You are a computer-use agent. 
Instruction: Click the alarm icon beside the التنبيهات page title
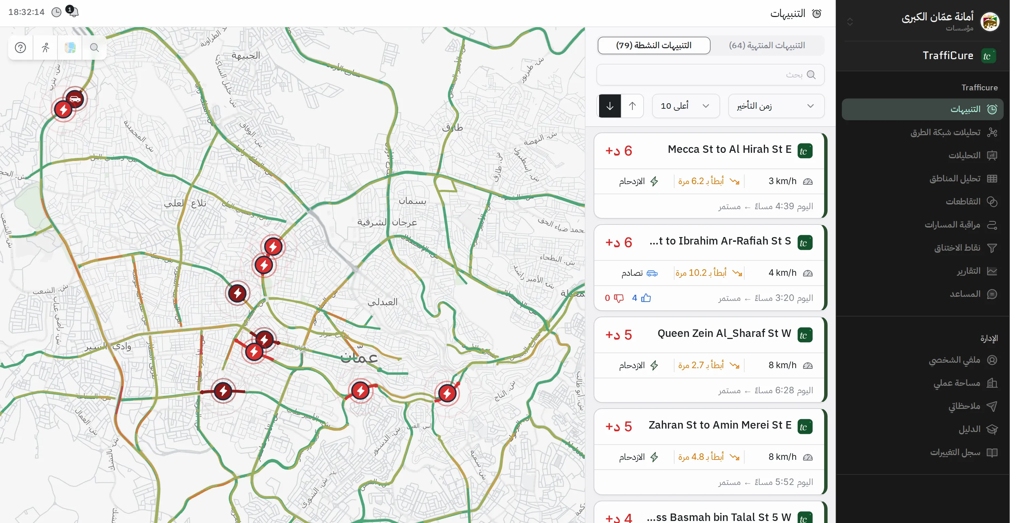pyautogui.click(x=816, y=14)
